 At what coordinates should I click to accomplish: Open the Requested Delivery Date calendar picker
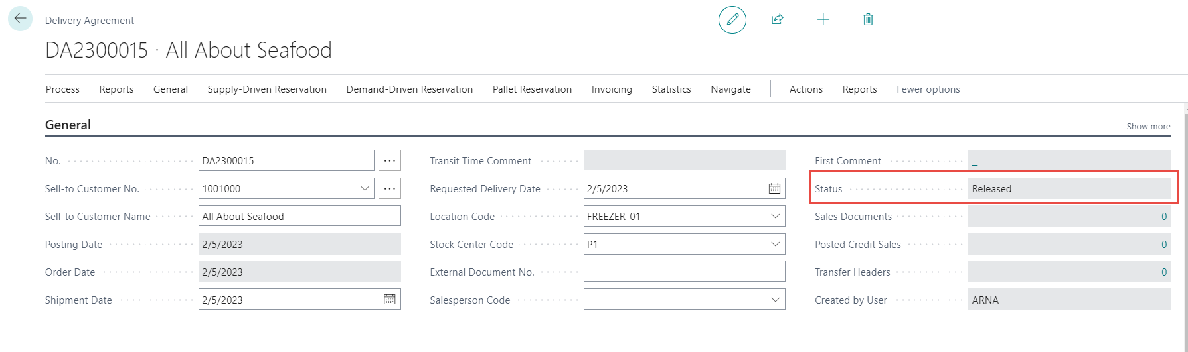(x=774, y=189)
